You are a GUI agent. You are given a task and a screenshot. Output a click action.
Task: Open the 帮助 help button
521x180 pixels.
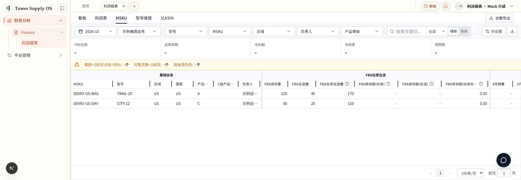click(x=430, y=6)
